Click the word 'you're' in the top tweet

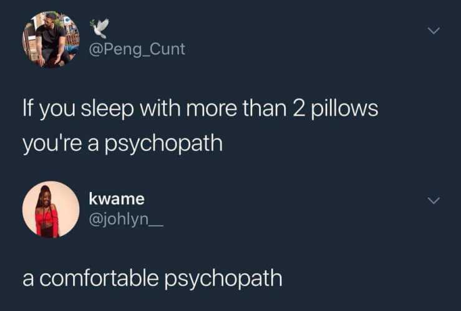click(52, 144)
